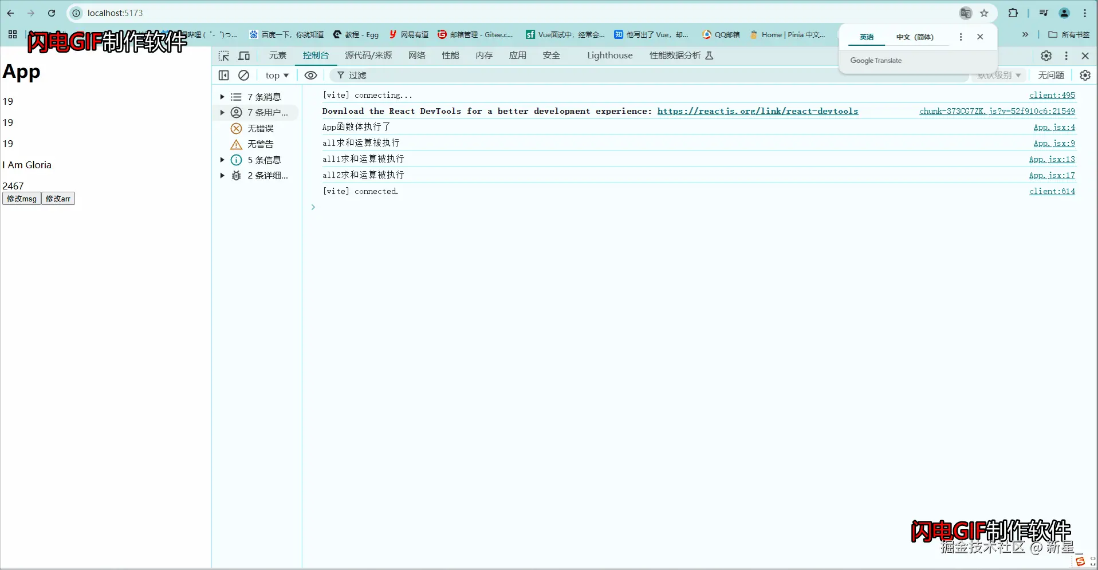Click the console input prompt

(321, 207)
